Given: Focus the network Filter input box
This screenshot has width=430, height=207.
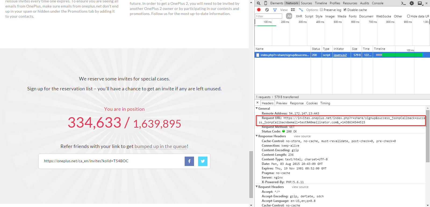Looking at the screenshot, I should point(268,16).
